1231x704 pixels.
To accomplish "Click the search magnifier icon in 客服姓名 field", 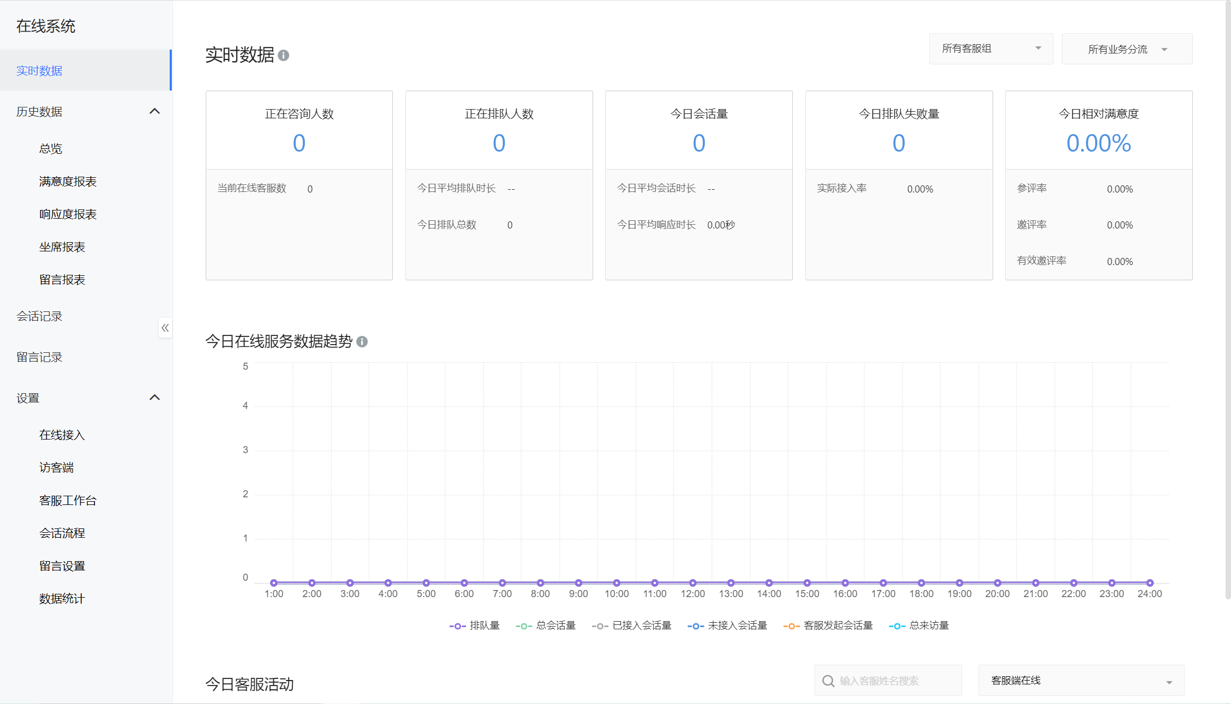I will tap(828, 681).
